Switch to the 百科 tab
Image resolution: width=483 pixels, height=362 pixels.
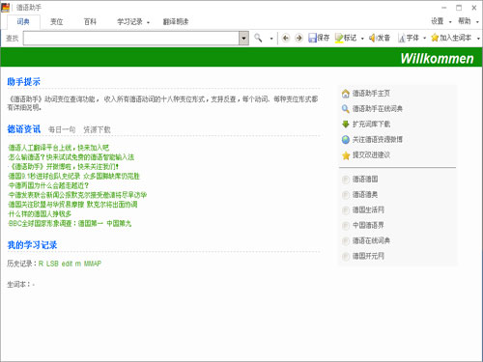tap(90, 22)
